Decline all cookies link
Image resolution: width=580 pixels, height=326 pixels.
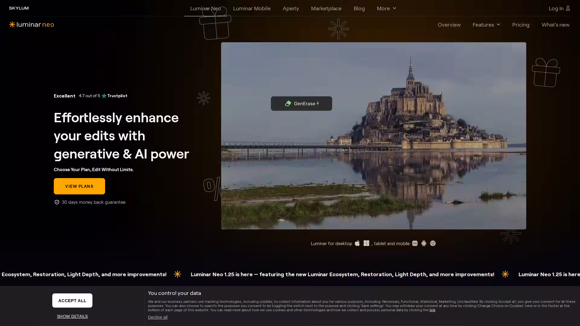click(157, 317)
